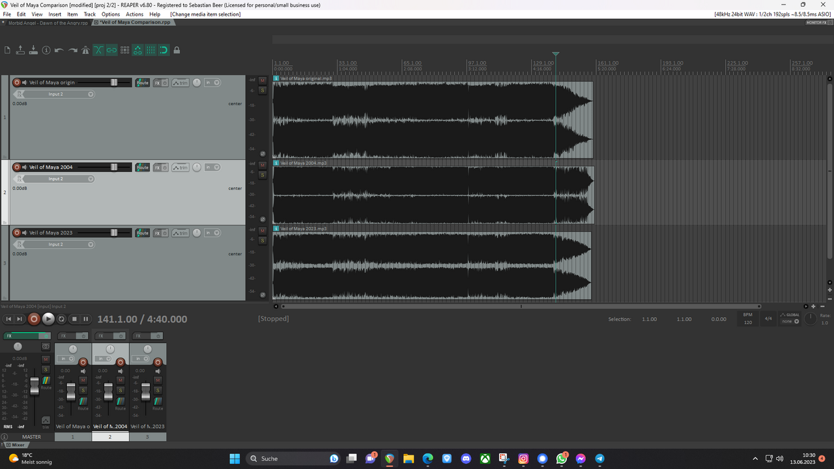Toggle metronome icon in main toolbar
Viewport: 834px width, 469px height.
(85, 50)
